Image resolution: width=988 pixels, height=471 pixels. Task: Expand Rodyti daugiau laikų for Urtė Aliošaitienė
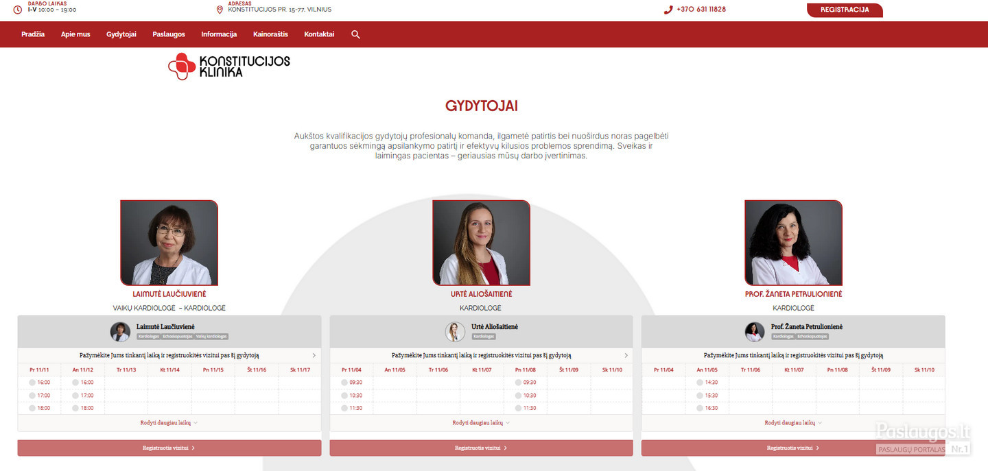pos(481,423)
